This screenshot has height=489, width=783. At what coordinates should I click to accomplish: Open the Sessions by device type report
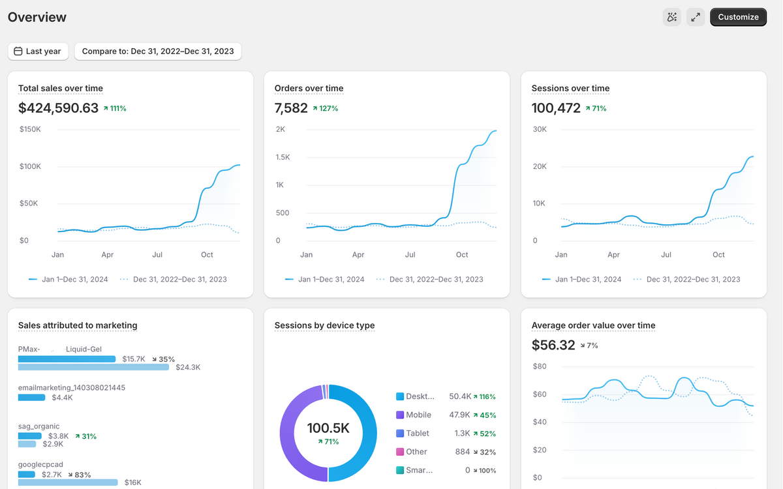click(324, 325)
